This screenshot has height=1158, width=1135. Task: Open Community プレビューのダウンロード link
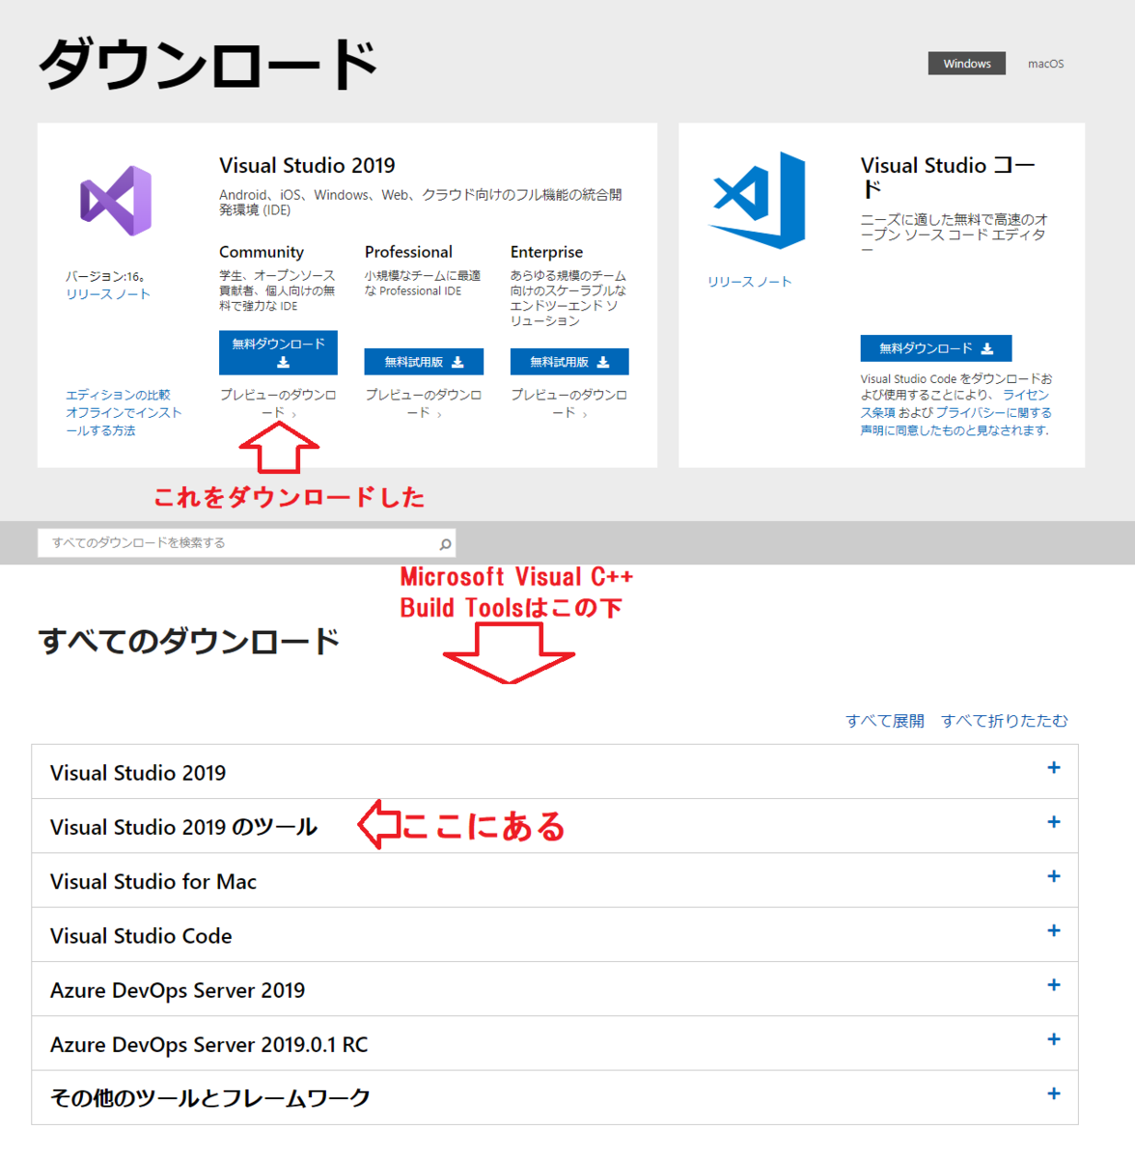(278, 403)
